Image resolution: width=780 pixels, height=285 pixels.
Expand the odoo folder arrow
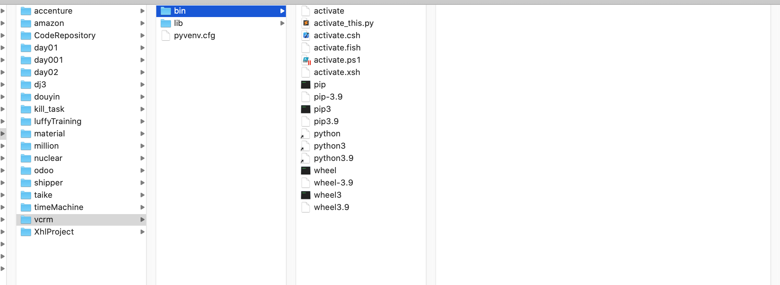[142, 170]
